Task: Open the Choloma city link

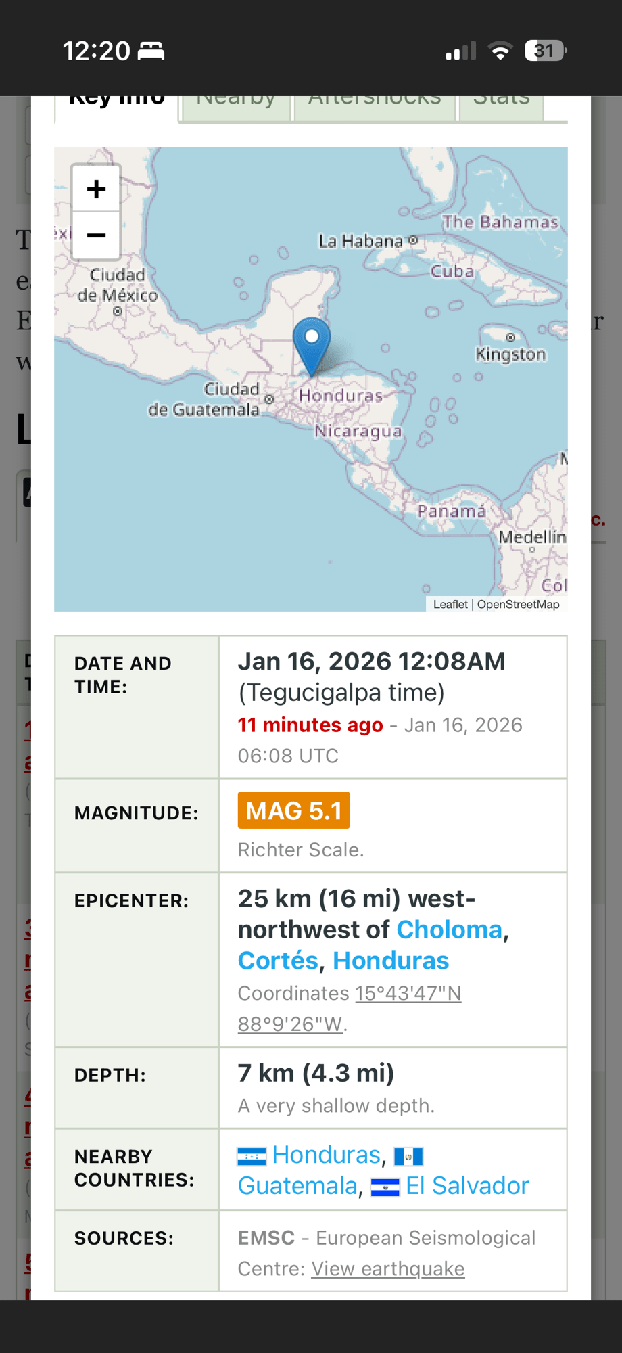Action: (x=449, y=930)
